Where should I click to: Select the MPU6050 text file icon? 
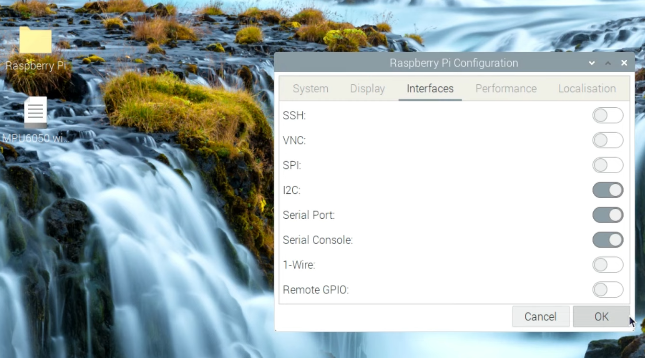pos(35,112)
